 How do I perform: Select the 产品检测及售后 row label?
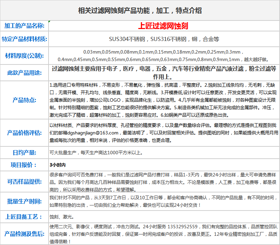pyautogui.click(x=24, y=234)
